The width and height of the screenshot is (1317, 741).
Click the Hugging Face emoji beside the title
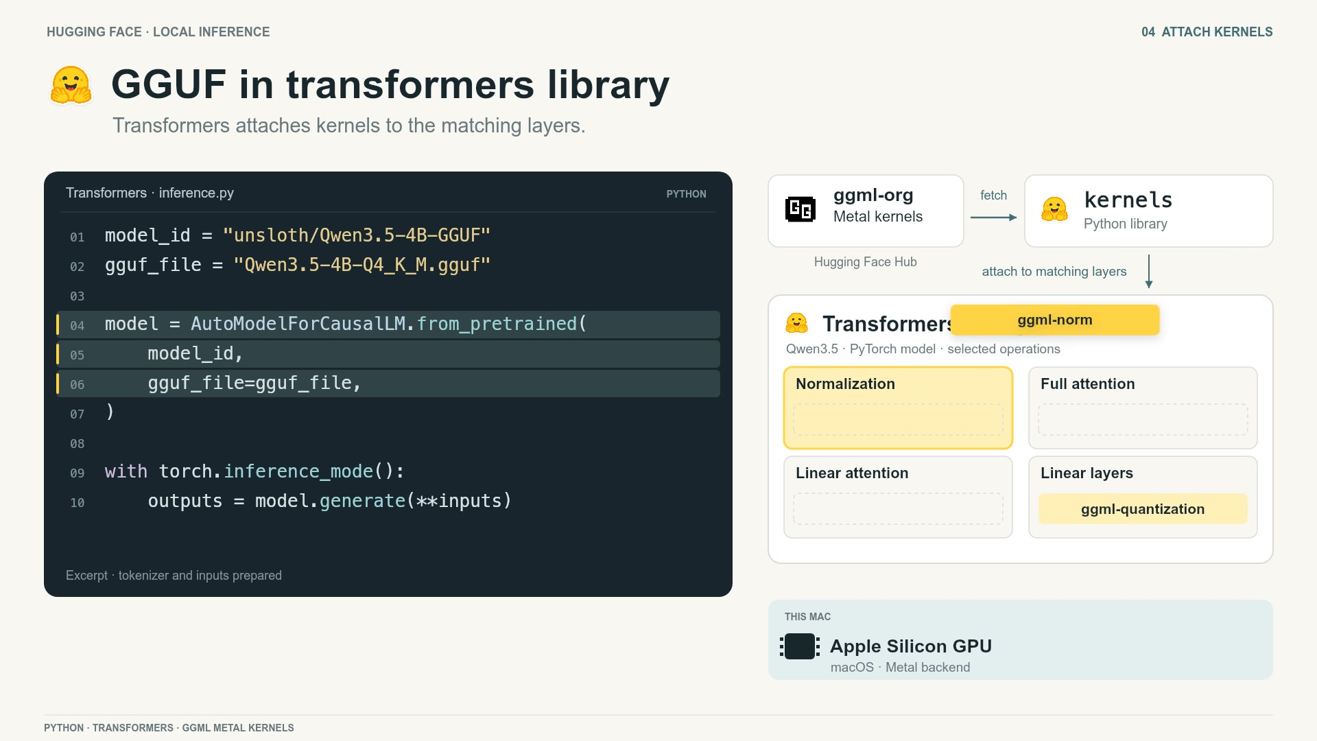71,85
